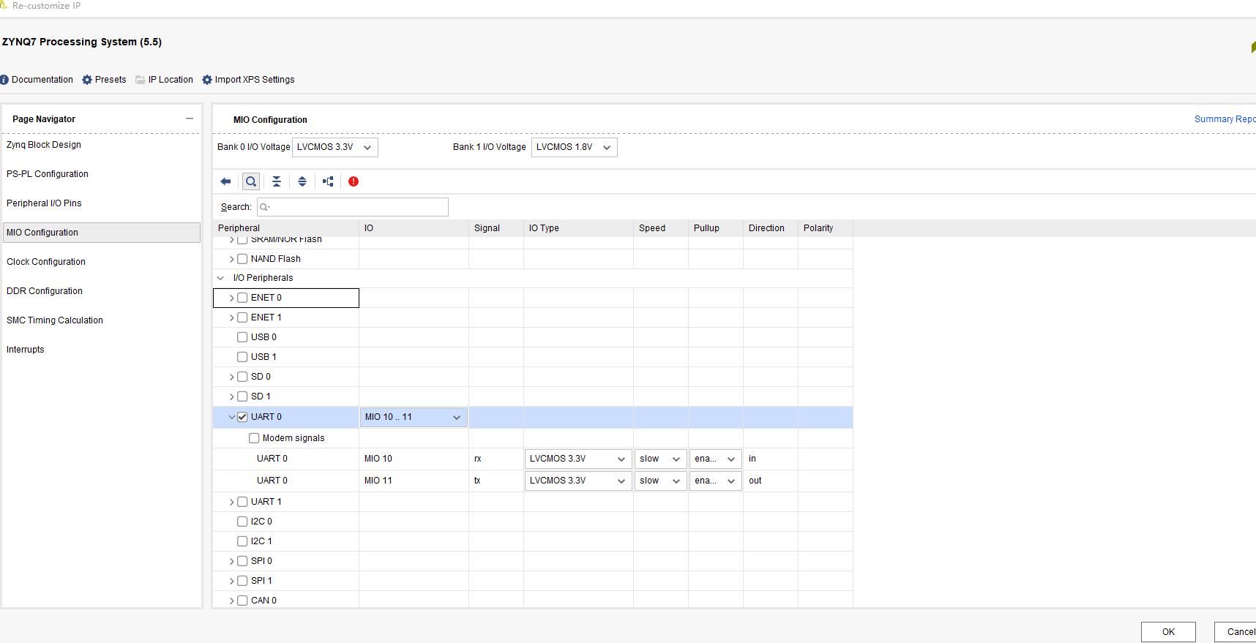Click the Expand All toolbar icon
Screen dimensions: 1256x643
pyautogui.click(x=302, y=181)
